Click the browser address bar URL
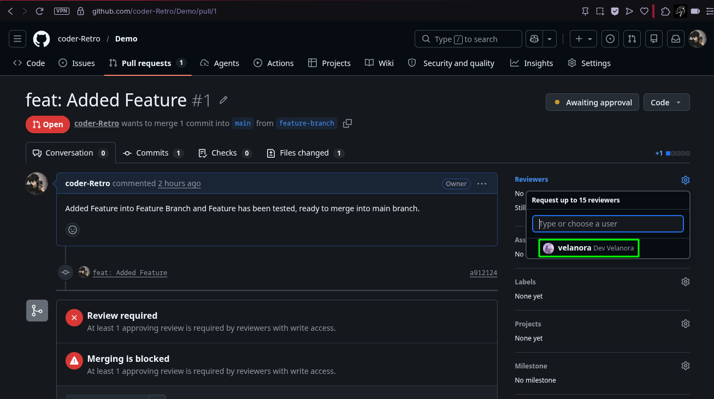The width and height of the screenshot is (714, 399). tap(155, 11)
